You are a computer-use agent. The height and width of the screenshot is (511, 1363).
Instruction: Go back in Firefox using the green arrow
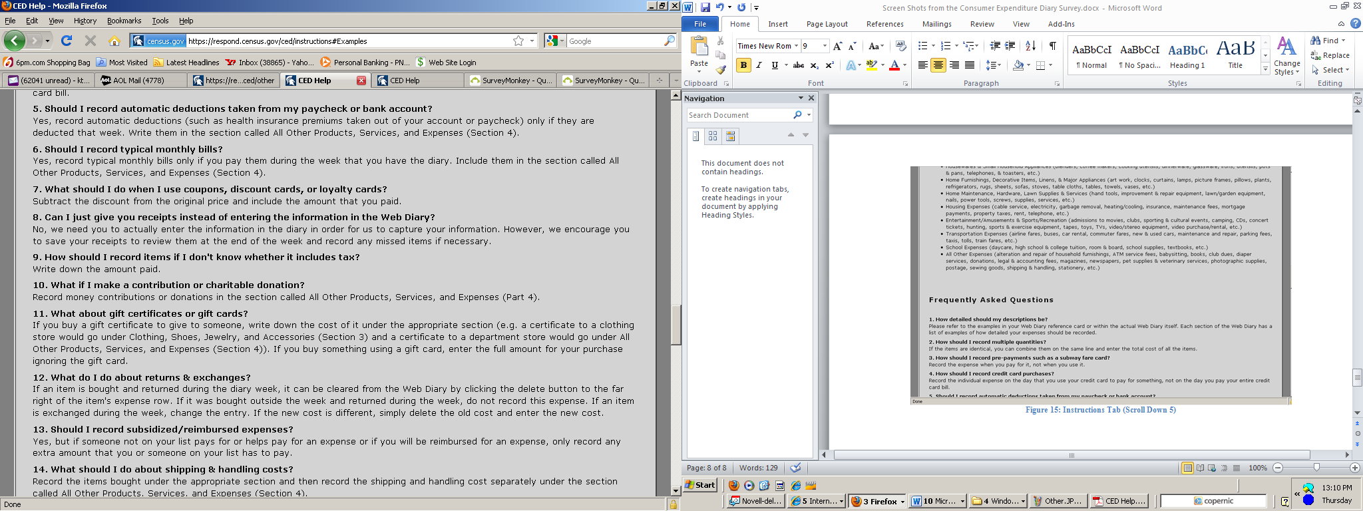coord(15,41)
